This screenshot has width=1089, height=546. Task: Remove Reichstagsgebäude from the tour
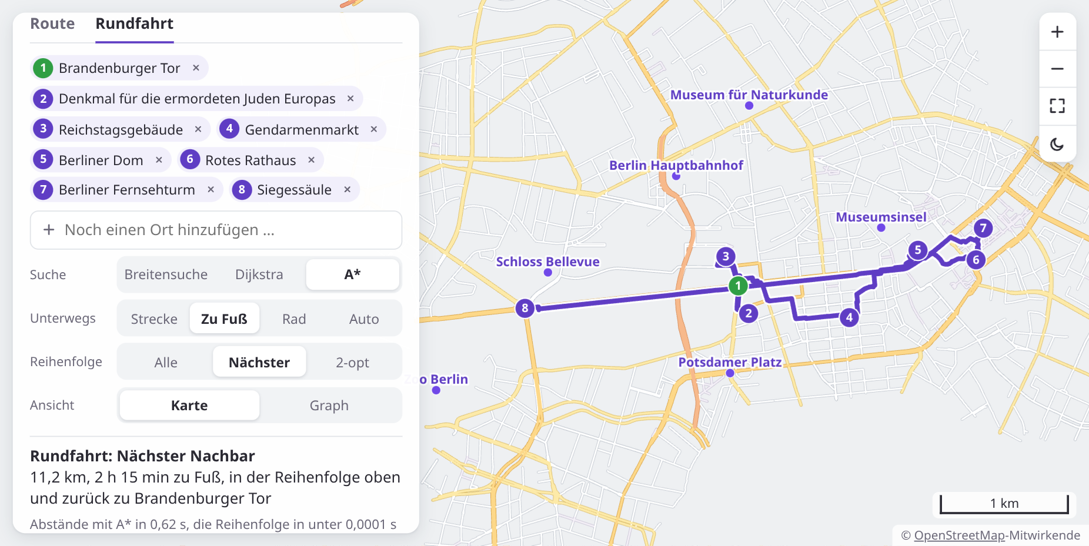tap(198, 129)
